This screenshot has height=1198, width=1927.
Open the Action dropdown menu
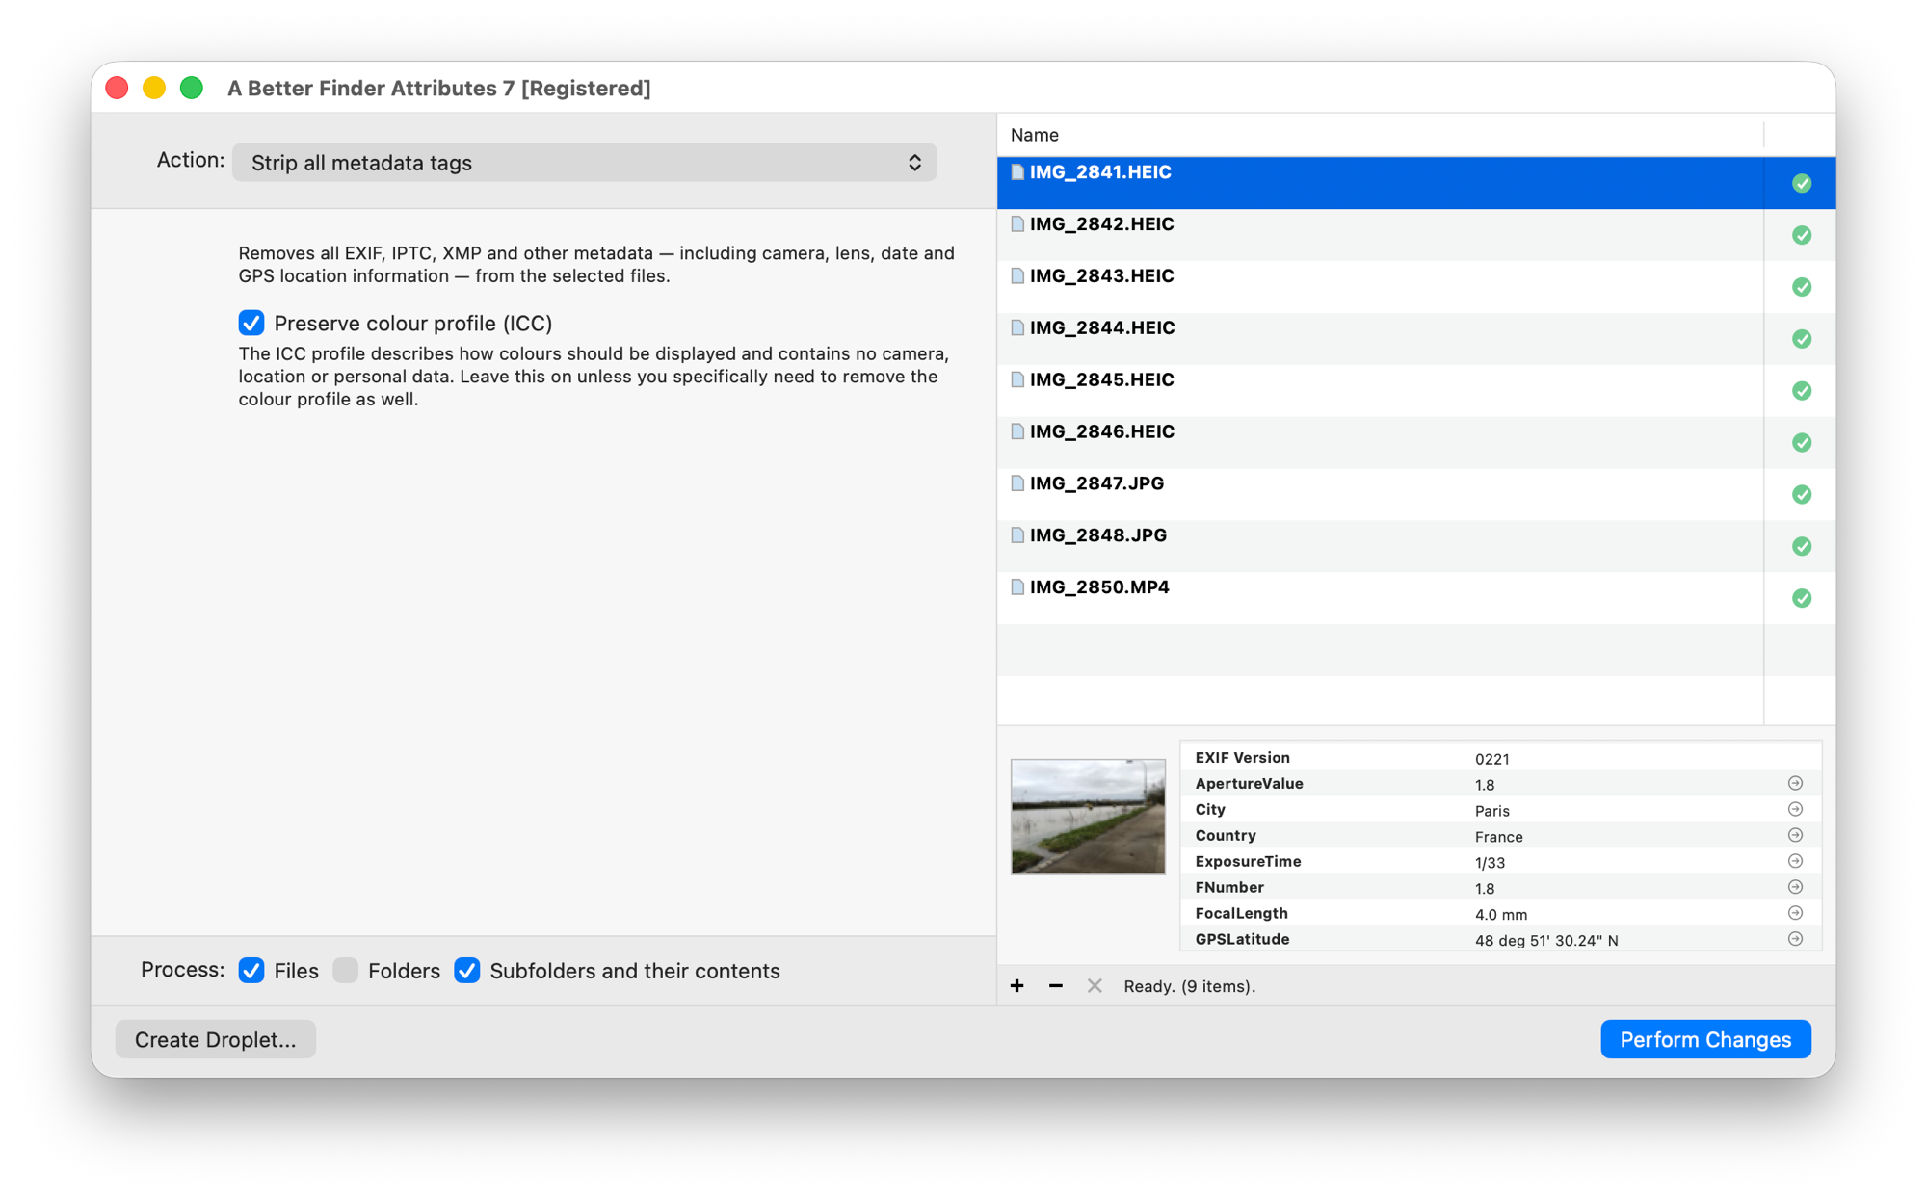584,163
